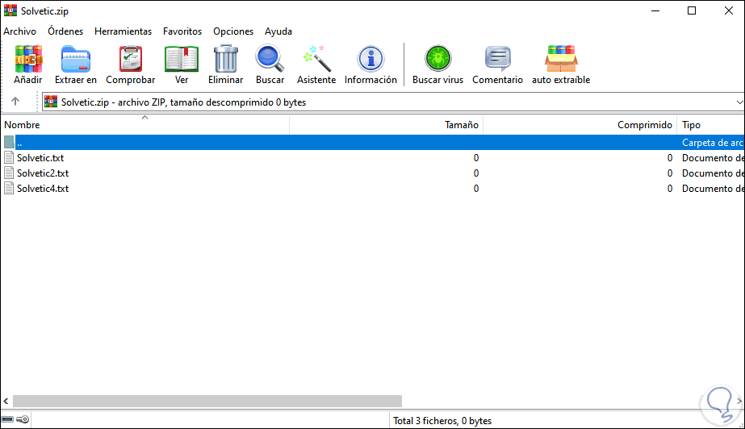This screenshot has height=429, width=745.
Task: Click the drive icon in status bar
Action: tap(7, 419)
